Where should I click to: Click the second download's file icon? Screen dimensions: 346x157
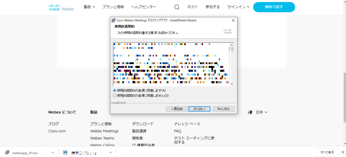(x=65, y=152)
